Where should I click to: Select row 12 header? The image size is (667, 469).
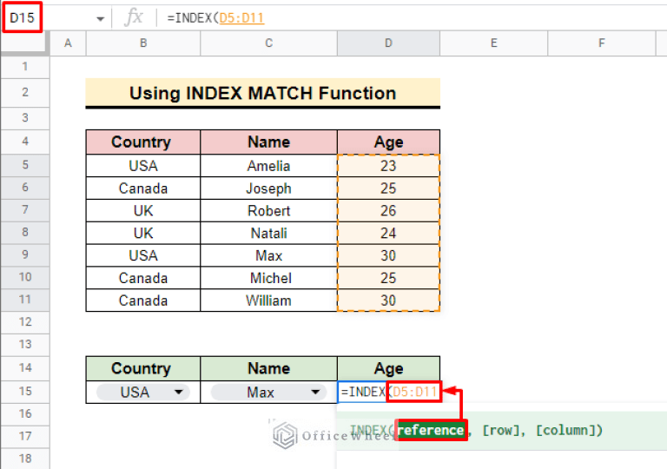coord(25,321)
